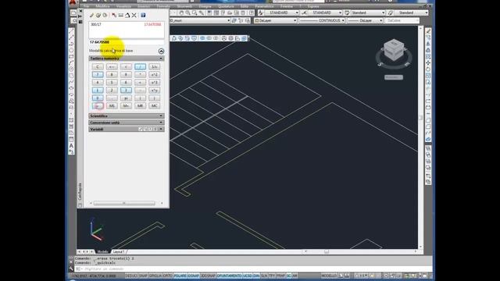
Task: Click the Distance Between Two Points icon in QuickCalc
Action: [x=120, y=15]
